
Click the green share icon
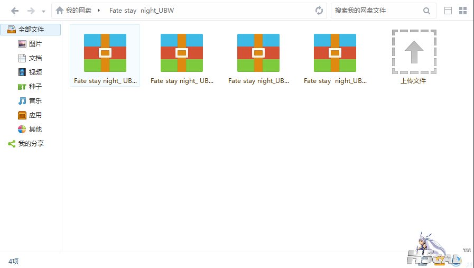pos(12,144)
